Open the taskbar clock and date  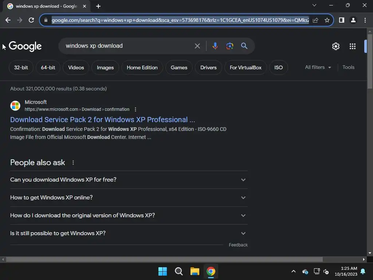346,271
